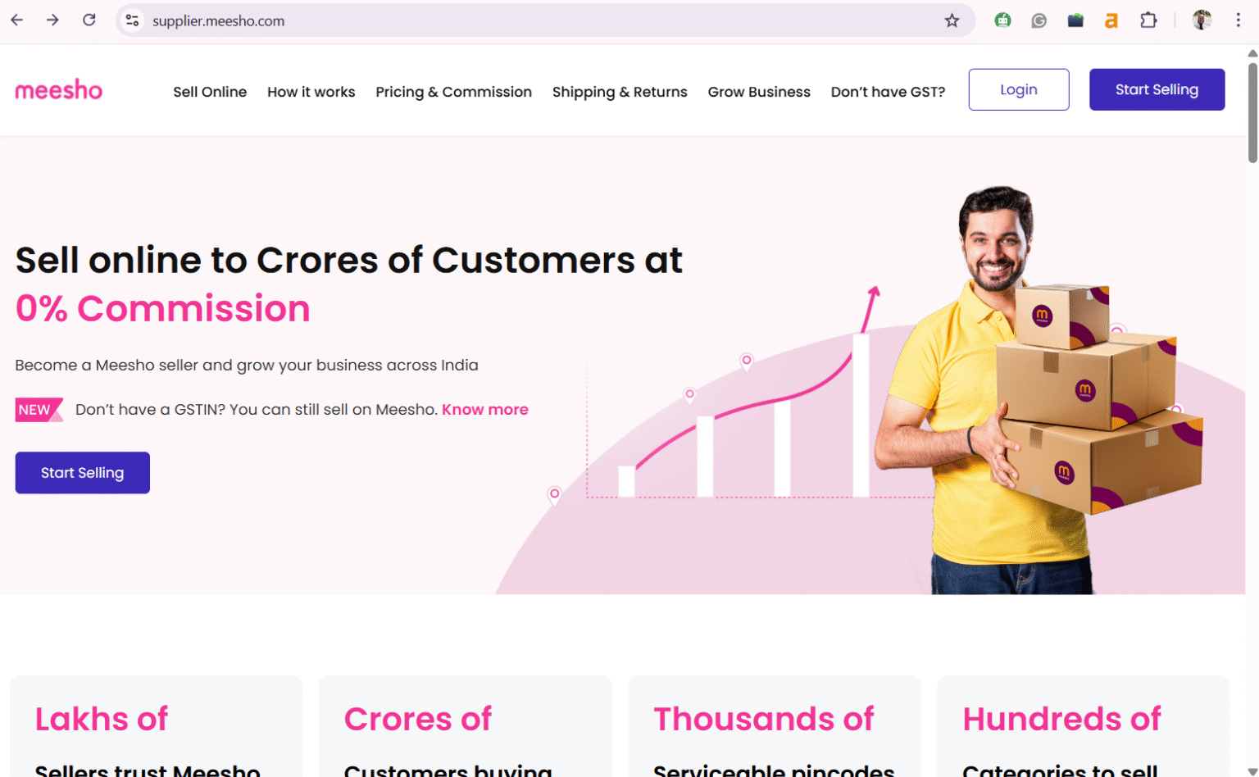Open the Sell Online menu

[210, 92]
